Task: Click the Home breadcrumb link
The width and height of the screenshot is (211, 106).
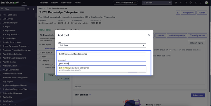Action: 40,8
